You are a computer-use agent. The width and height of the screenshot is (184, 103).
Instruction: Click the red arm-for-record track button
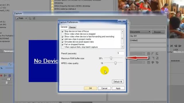coord(1,76)
